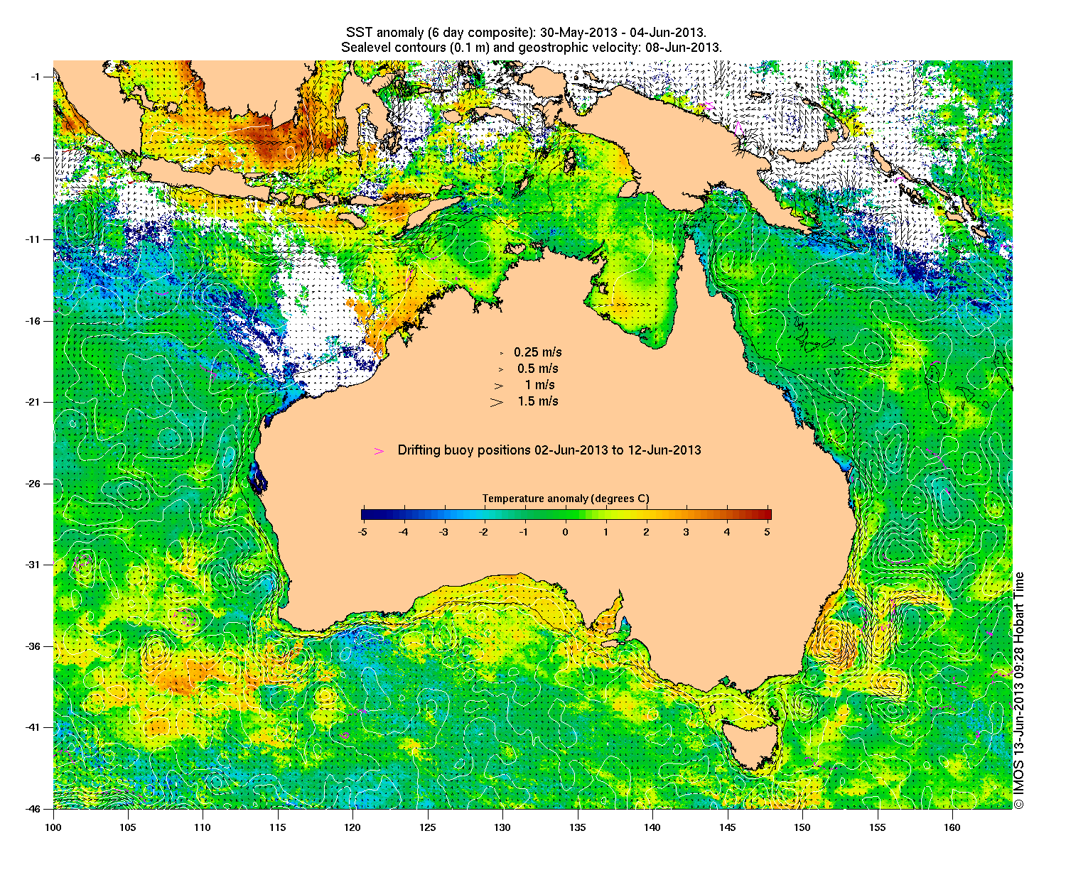Screen dimensions: 1066x870
Task: Click the "120" longitude axis label
Action: (x=352, y=827)
